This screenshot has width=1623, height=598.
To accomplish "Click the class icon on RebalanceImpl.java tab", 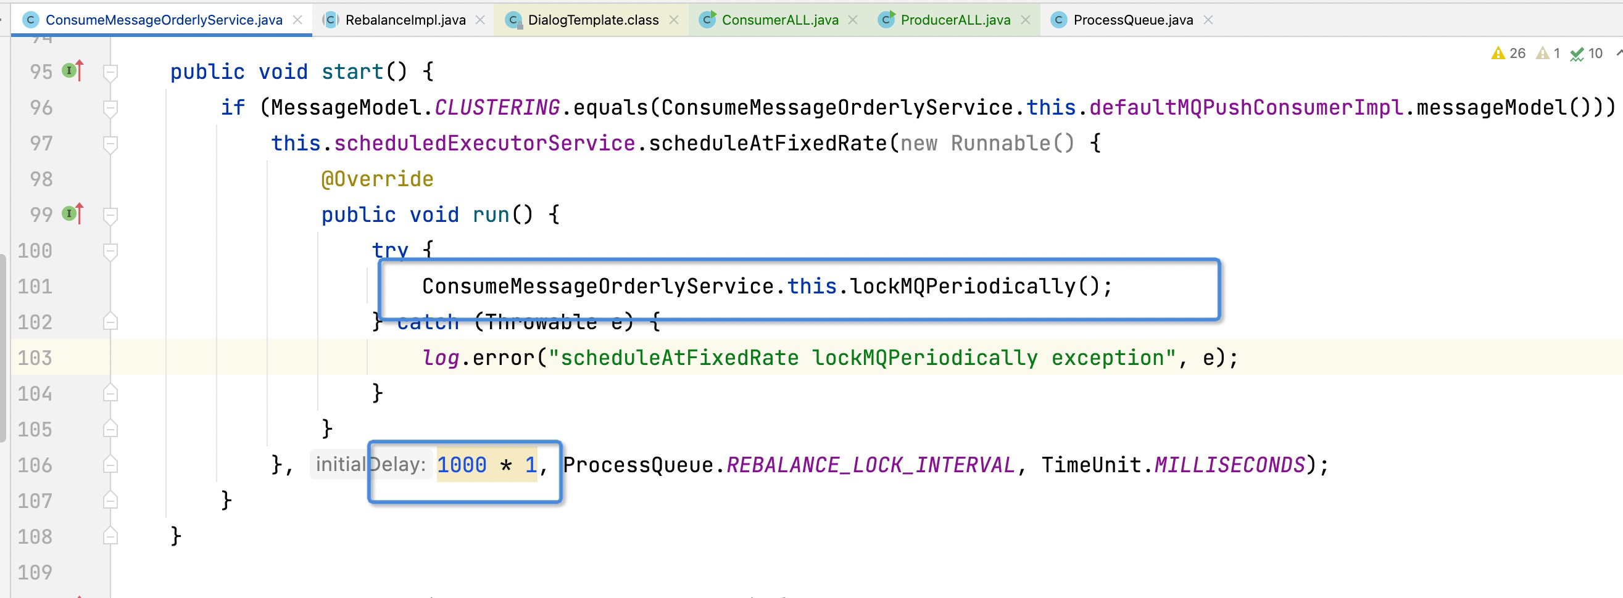I will pos(331,20).
